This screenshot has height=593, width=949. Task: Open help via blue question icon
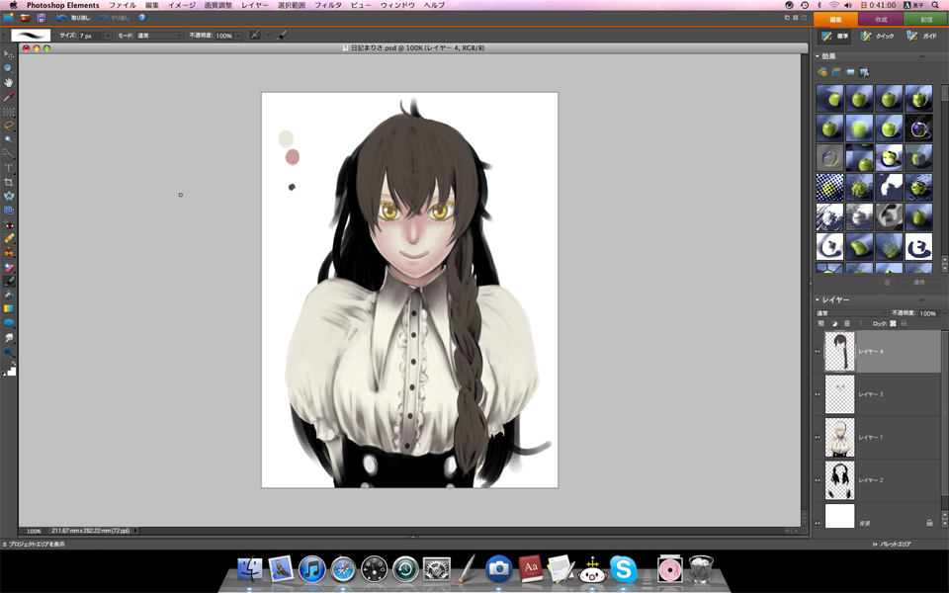[x=142, y=18]
